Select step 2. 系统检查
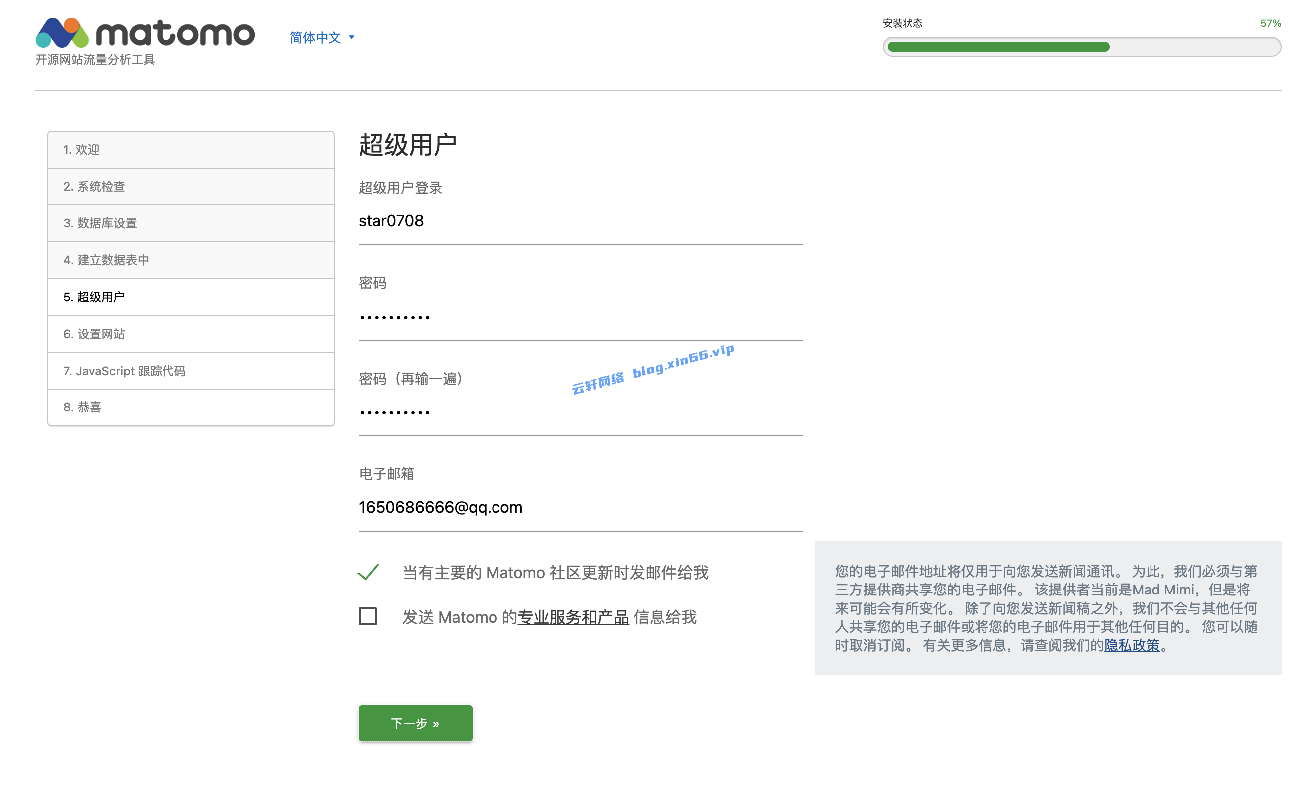 (191, 187)
